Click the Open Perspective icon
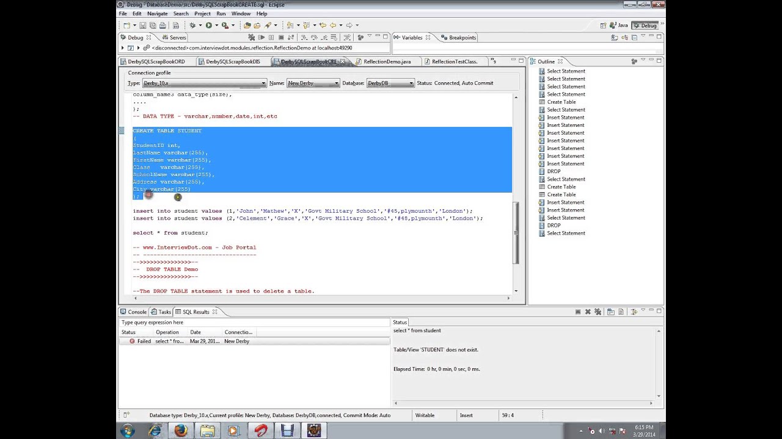This screenshot has width=782, height=439. click(603, 26)
